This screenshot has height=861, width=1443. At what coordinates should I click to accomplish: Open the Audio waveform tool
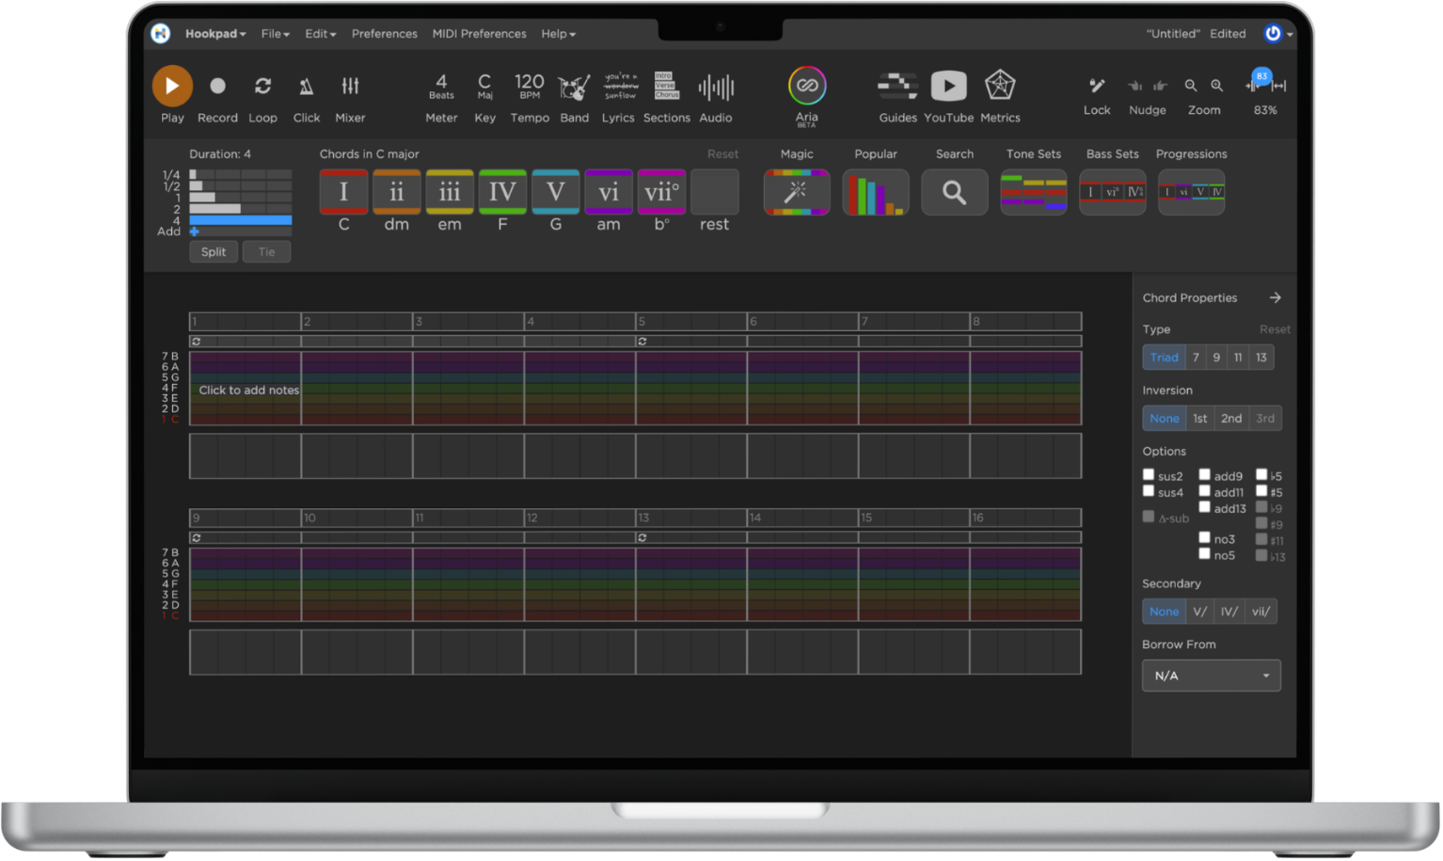click(x=716, y=88)
